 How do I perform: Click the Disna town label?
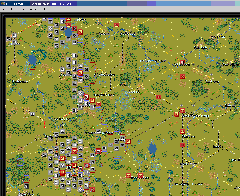[x=104, y=33]
